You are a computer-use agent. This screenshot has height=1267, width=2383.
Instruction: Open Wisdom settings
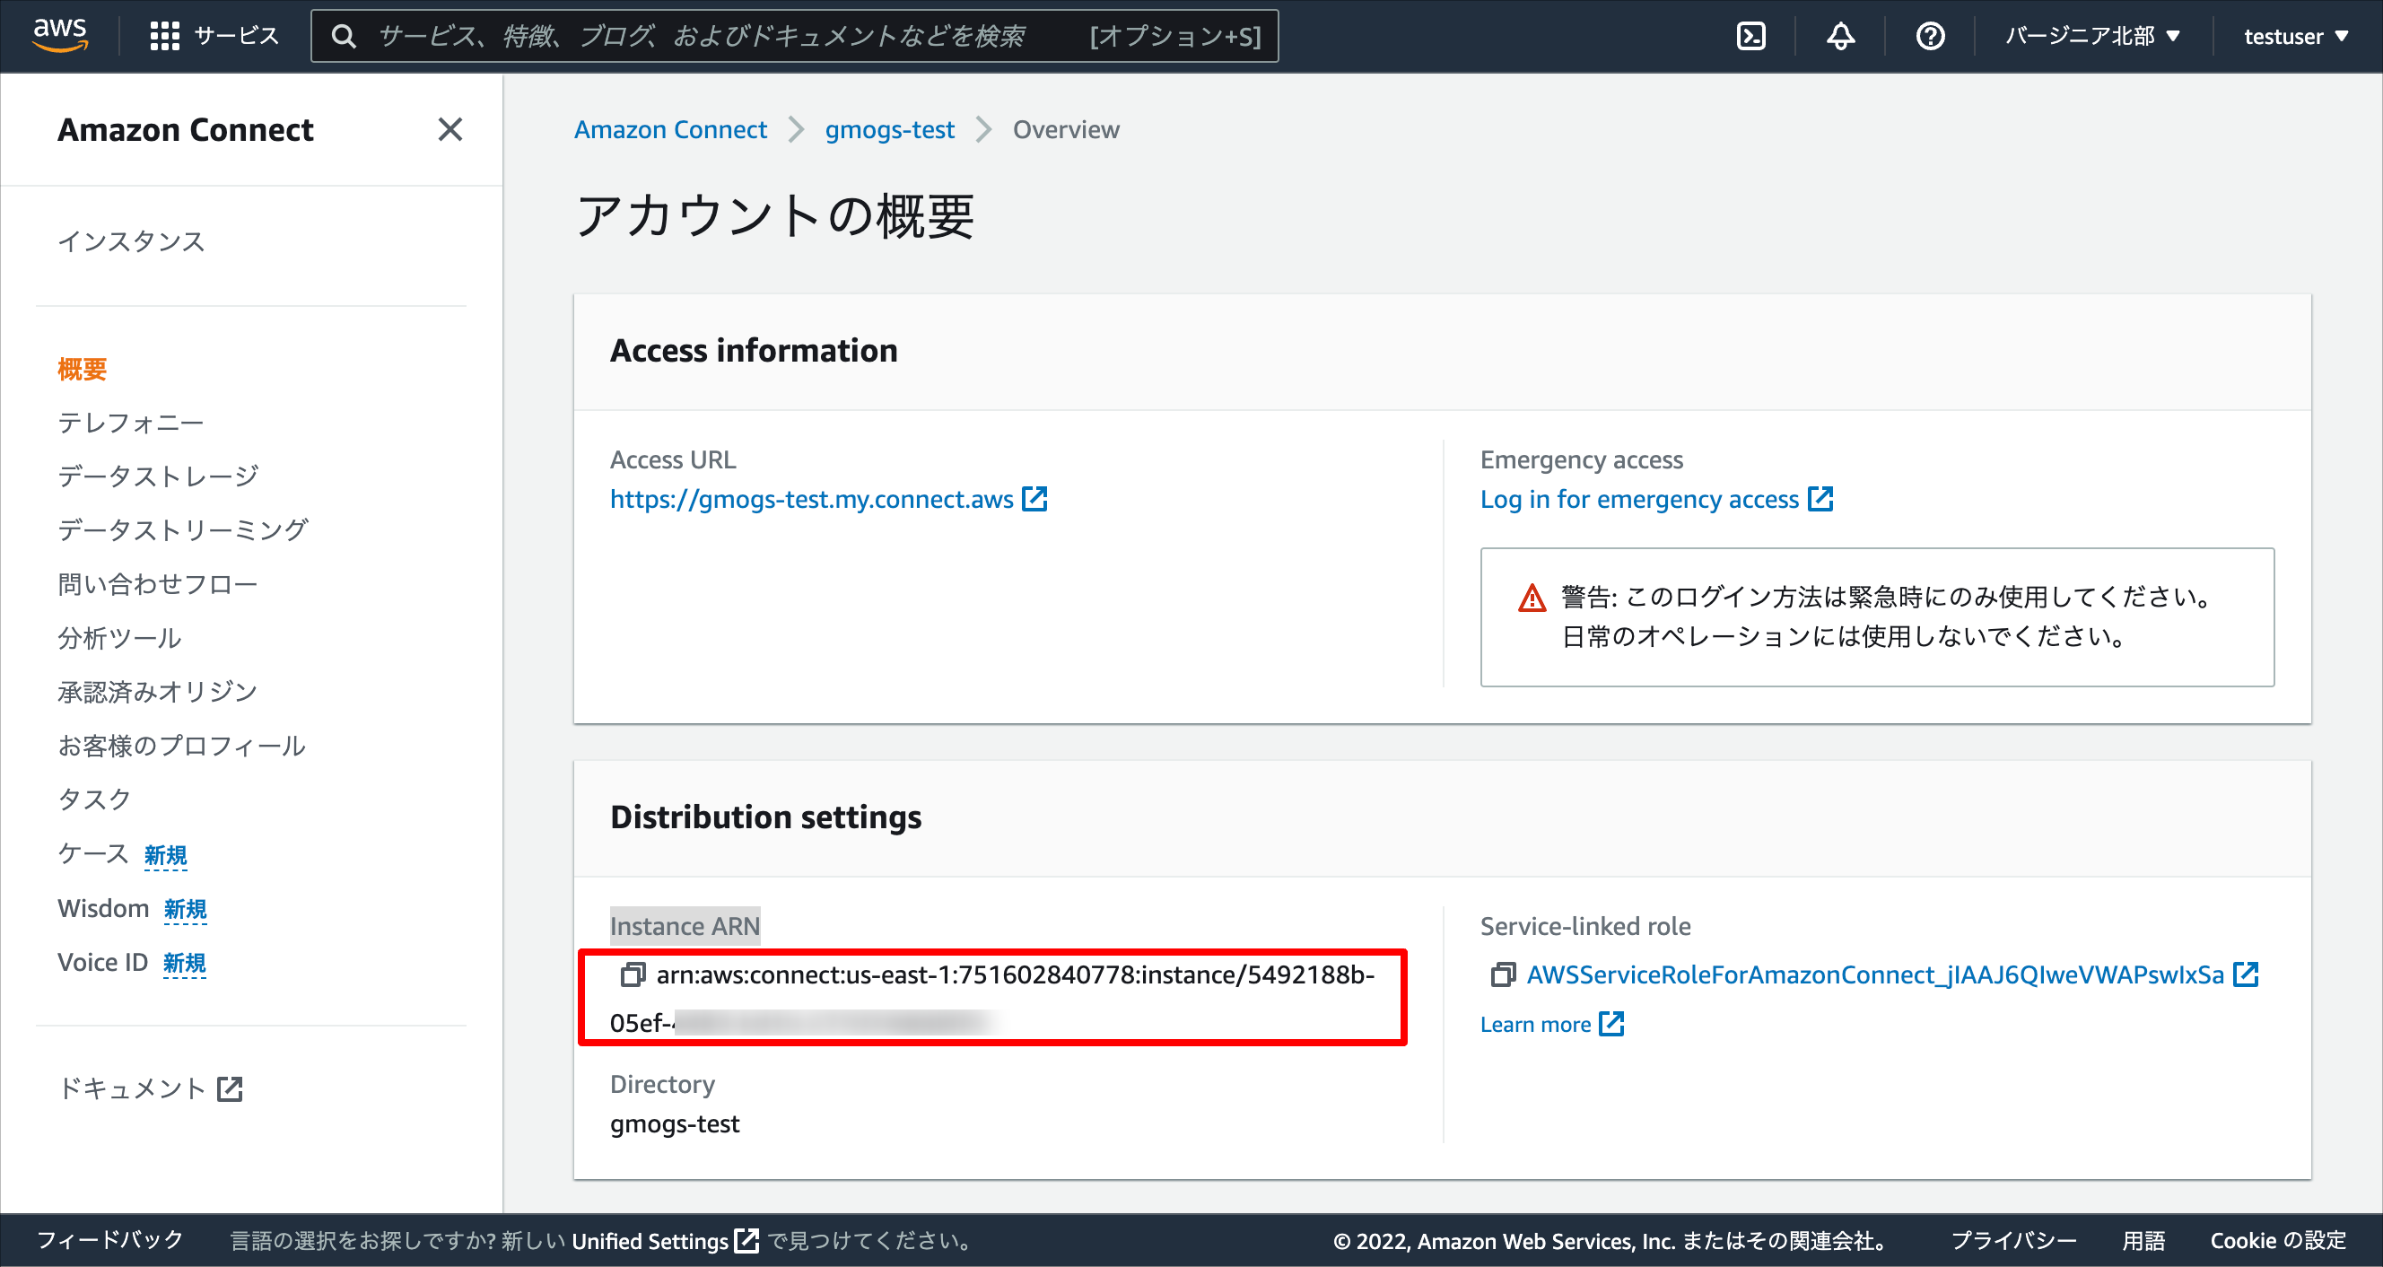click(103, 909)
